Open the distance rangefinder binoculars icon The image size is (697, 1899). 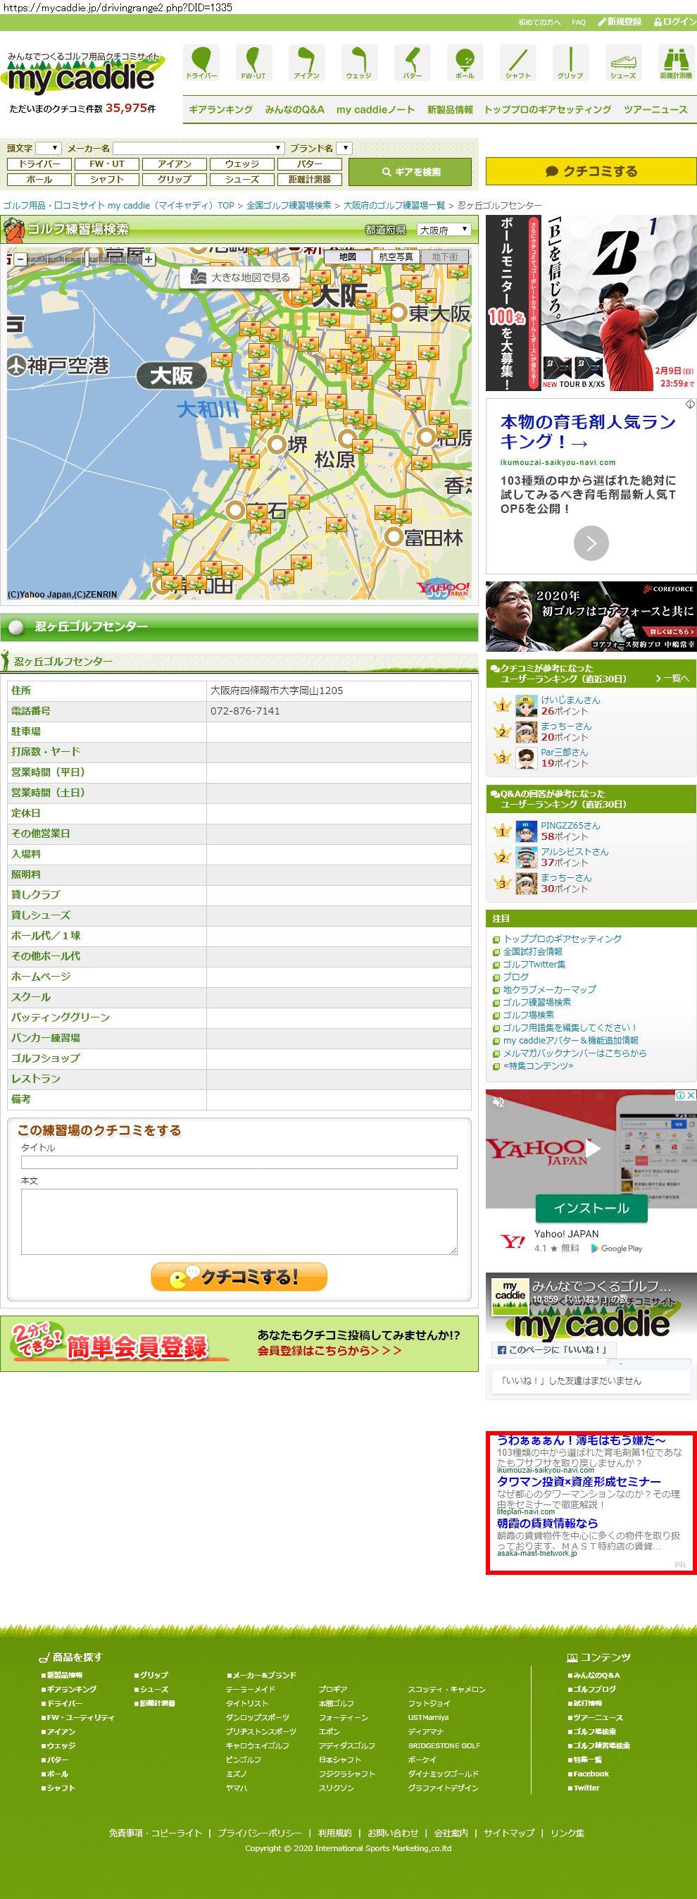click(675, 63)
